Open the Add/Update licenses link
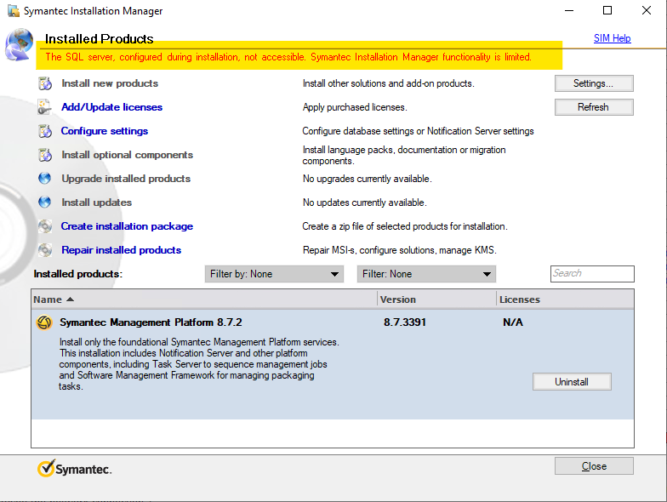667x502 pixels. 111,107
